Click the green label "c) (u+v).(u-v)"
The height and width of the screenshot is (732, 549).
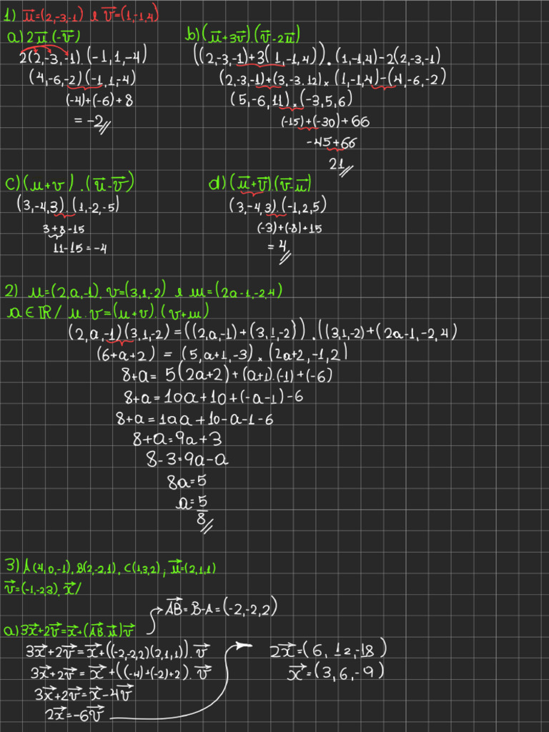pyautogui.click(x=69, y=184)
